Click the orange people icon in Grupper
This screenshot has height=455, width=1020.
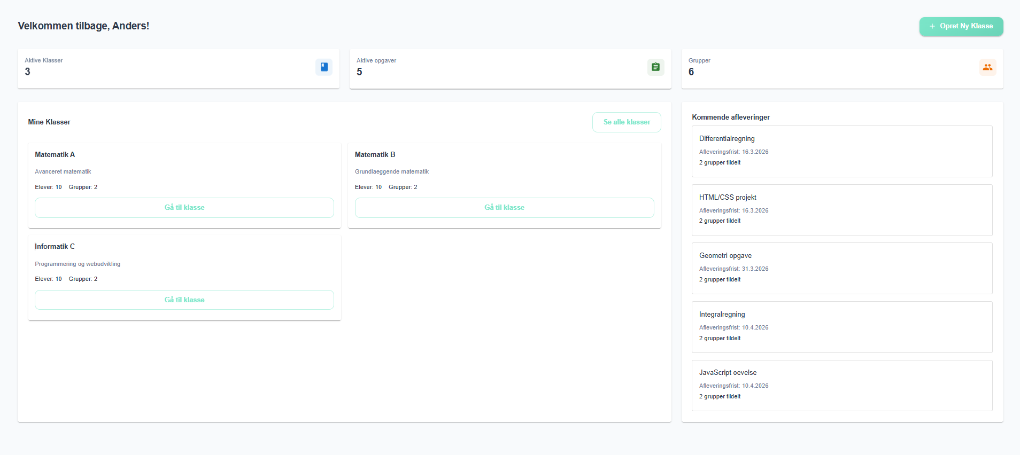(987, 67)
